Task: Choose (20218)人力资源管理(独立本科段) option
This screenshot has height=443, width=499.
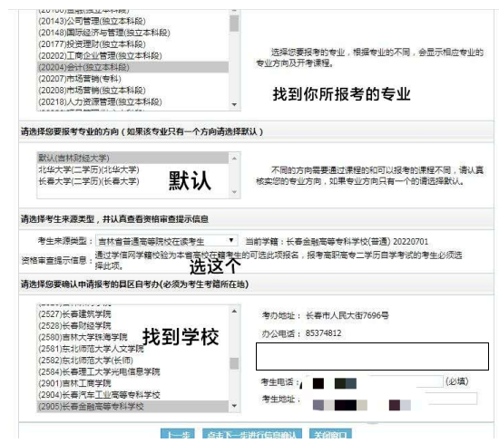Action: (133, 102)
